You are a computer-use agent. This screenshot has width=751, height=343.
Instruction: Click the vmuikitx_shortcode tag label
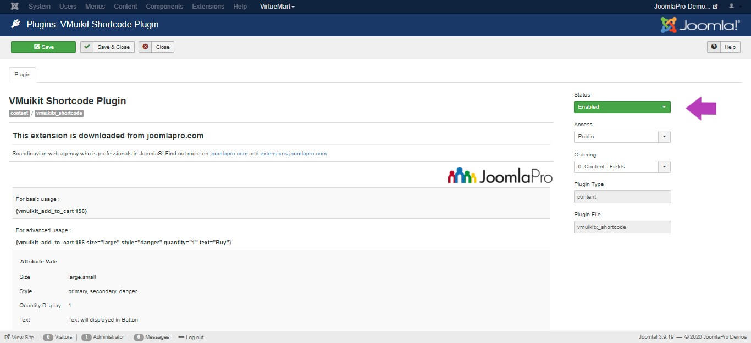[x=59, y=114]
